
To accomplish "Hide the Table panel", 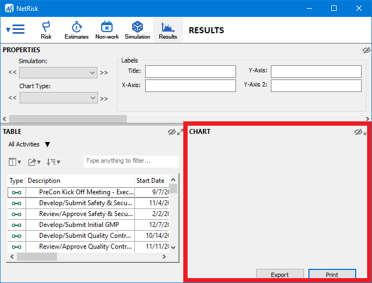I will click(172, 132).
